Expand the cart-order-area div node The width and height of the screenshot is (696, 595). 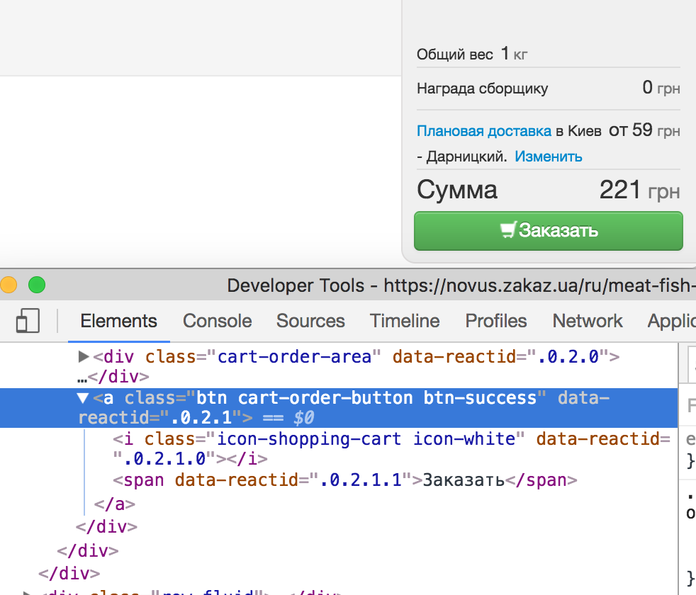click(84, 357)
